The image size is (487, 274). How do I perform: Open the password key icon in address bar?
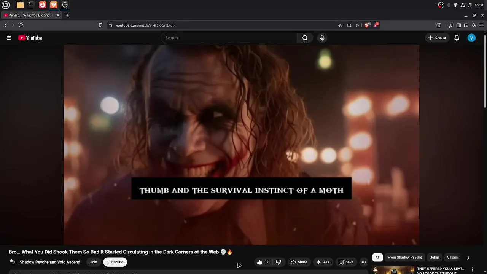340,25
